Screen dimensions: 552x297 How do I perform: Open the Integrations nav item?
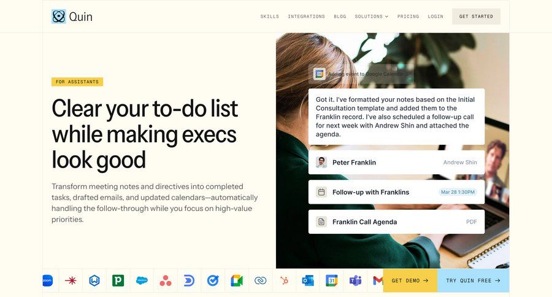(306, 17)
